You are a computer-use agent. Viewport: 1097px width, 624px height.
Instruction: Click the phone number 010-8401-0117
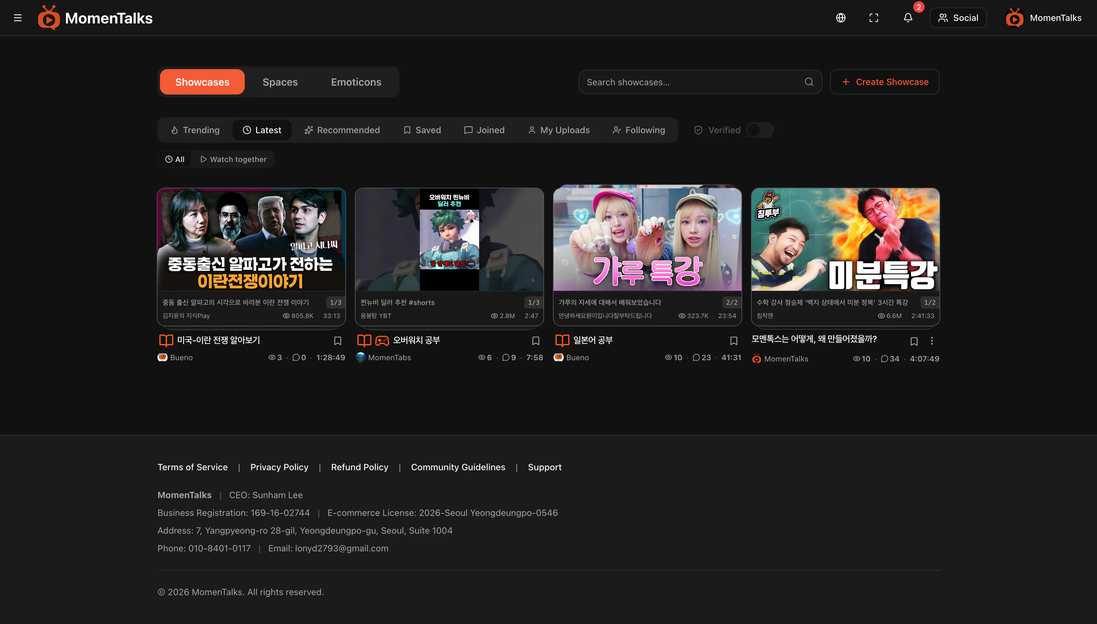(x=219, y=549)
